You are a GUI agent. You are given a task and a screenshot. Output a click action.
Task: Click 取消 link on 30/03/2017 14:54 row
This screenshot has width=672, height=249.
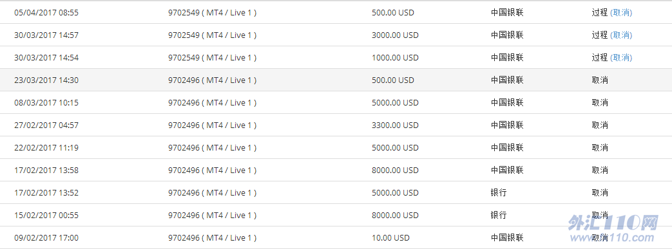click(x=621, y=57)
